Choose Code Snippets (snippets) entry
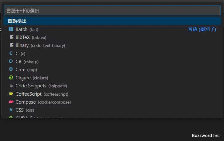The image size is (224, 141). pyautogui.click(x=112, y=86)
